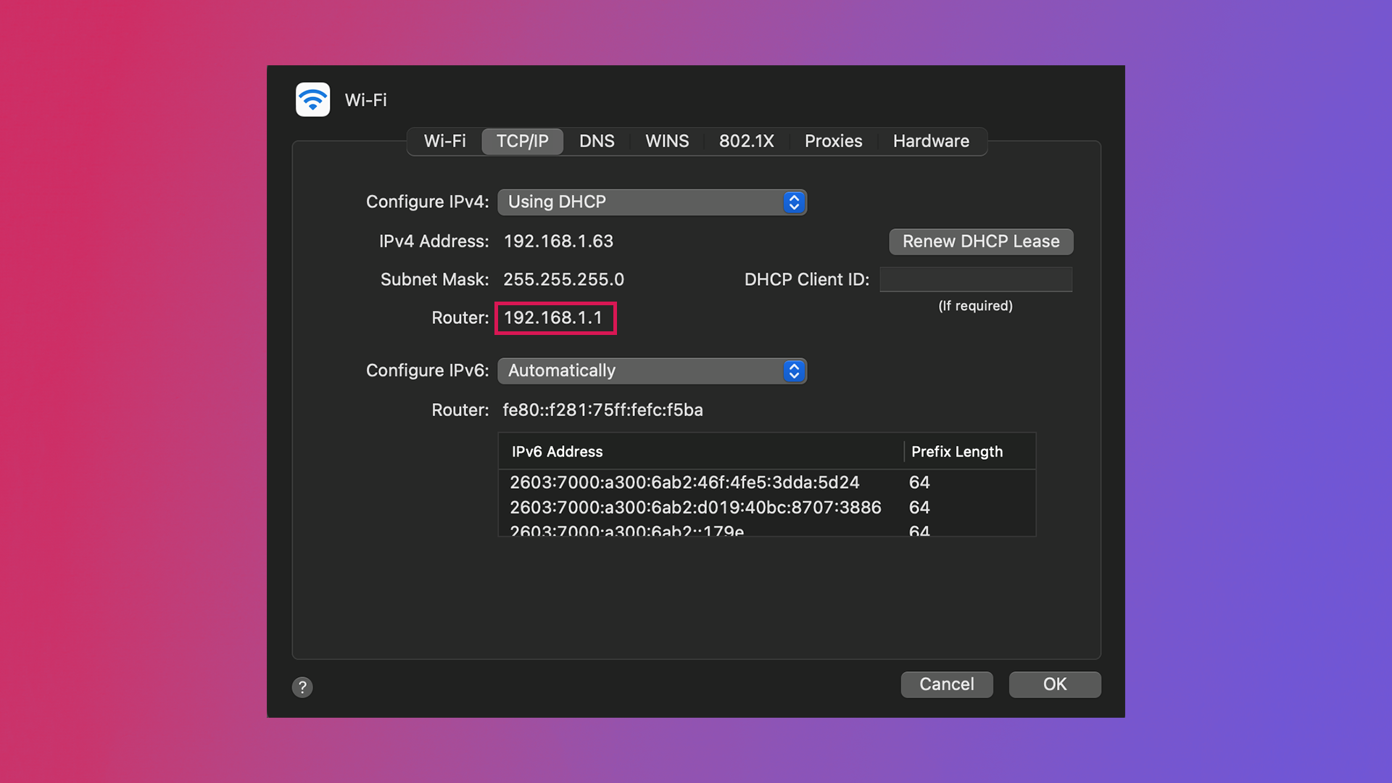Go to the Proxies tab
This screenshot has width=1392, height=783.
click(833, 141)
